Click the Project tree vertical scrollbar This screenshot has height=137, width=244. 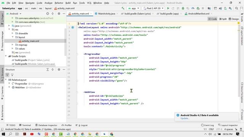click(x=65, y=42)
